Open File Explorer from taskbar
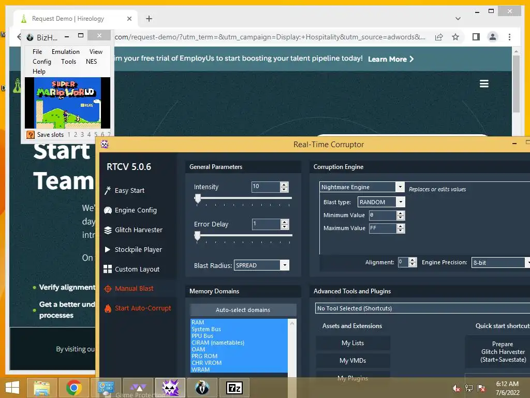Viewport: 530px width, 398px height. tap(42, 388)
